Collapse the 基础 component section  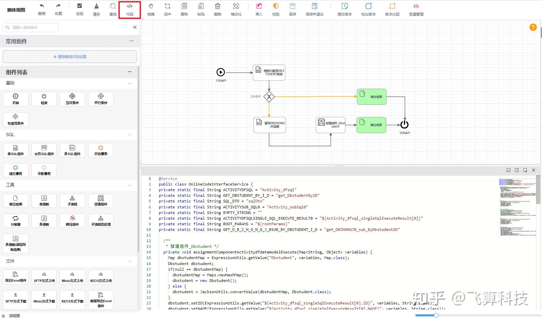130,83
